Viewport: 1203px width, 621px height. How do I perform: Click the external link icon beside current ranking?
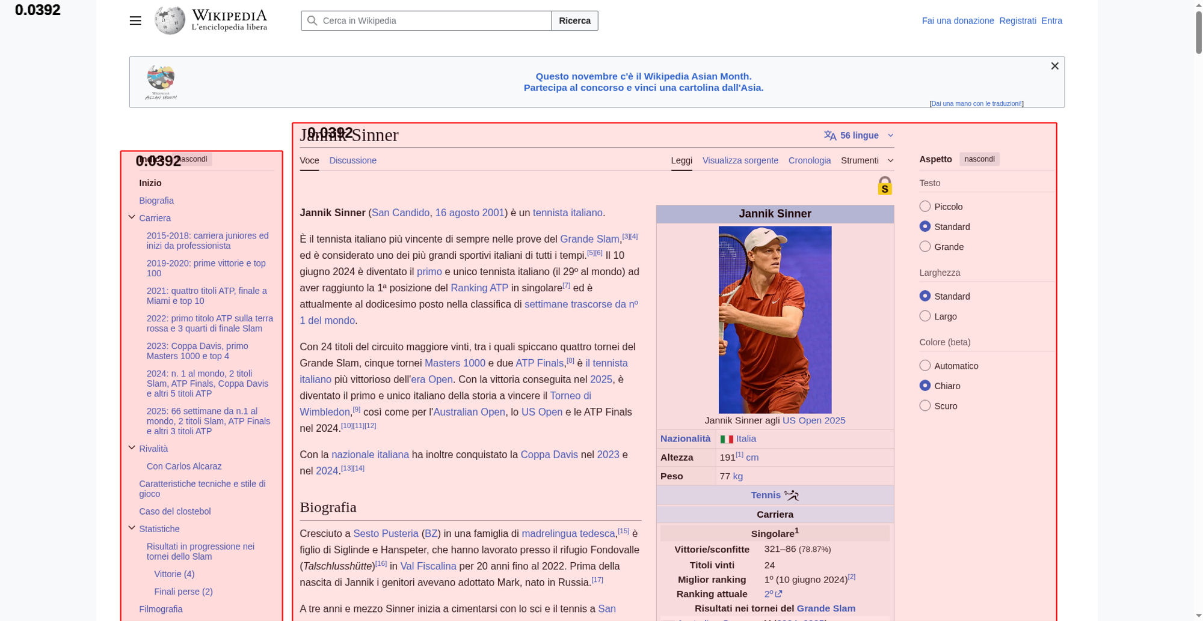click(778, 594)
